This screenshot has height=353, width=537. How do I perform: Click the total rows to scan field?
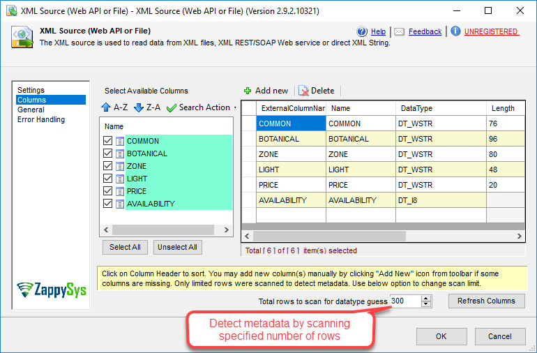(406, 301)
